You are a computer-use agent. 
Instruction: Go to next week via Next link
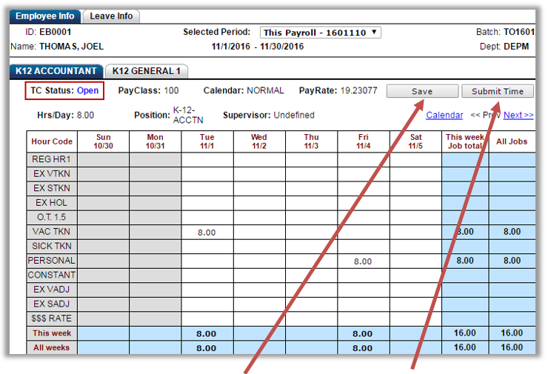pos(518,115)
